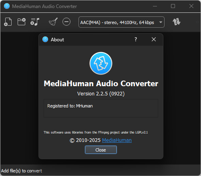Click the minus remove item icon
Viewport: 201px width, 176px height.
pyautogui.click(x=66, y=22)
